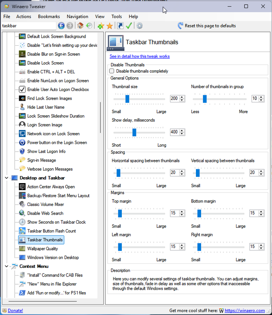This screenshot has width=272, height=315.
Task: Click the Show delay slider handle
Action: [134, 132]
